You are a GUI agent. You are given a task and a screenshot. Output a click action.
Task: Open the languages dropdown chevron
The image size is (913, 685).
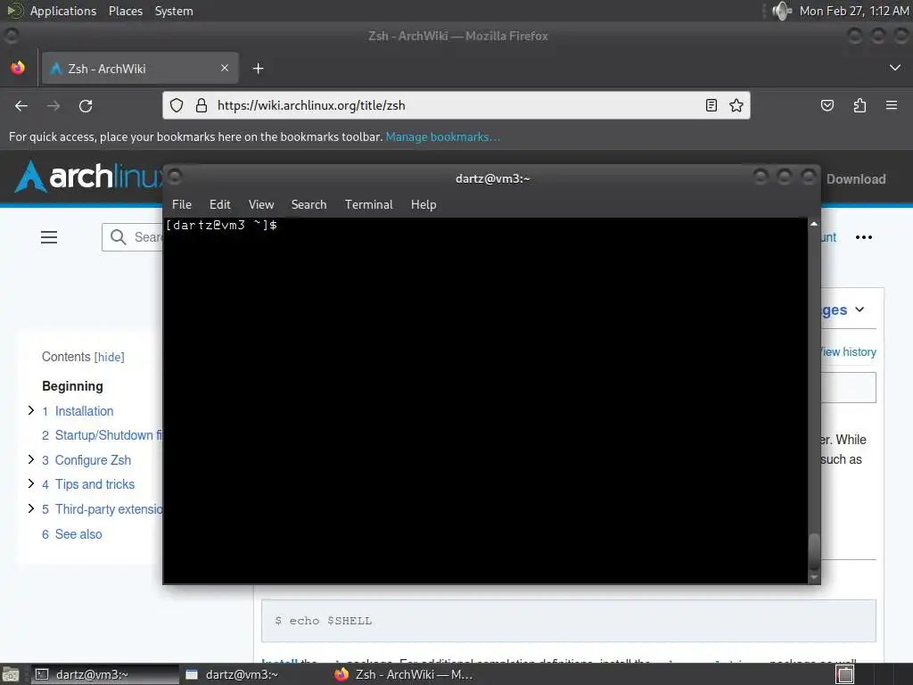[860, 309]
